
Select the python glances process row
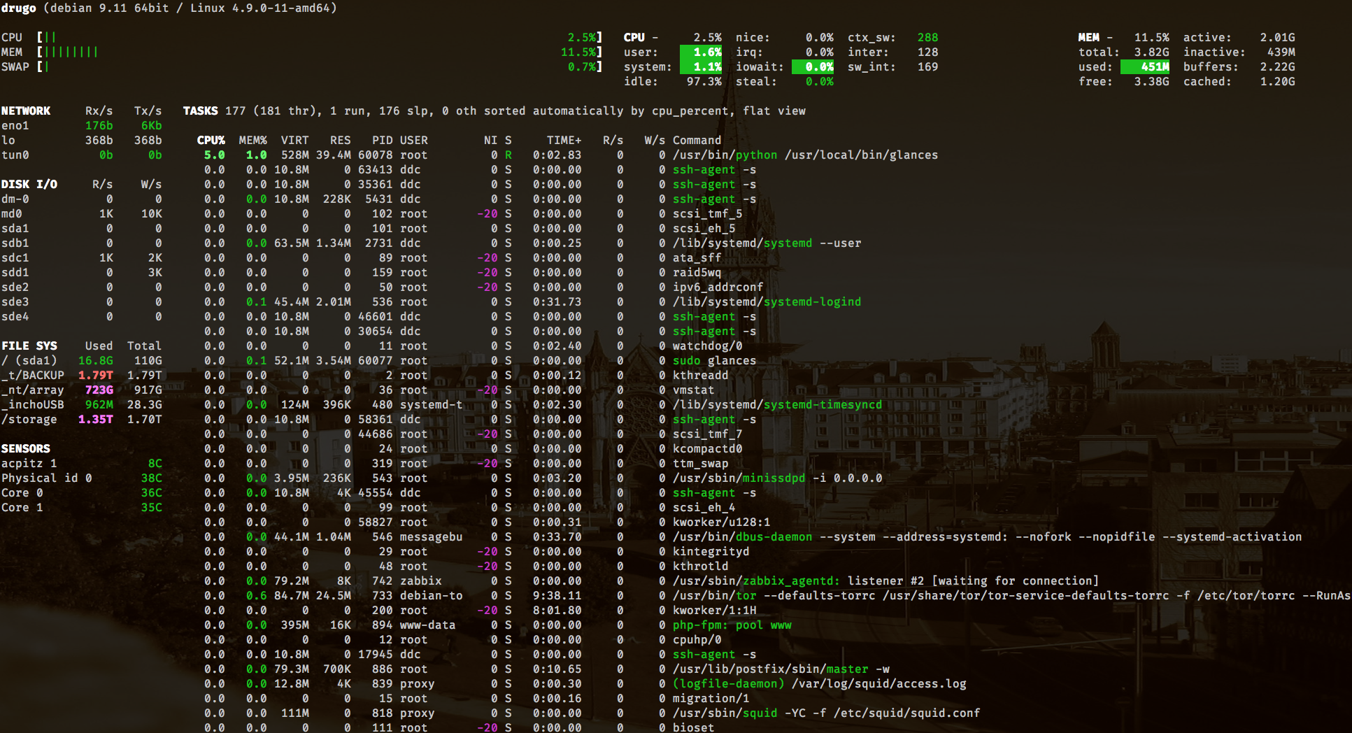tap(571, 155)
